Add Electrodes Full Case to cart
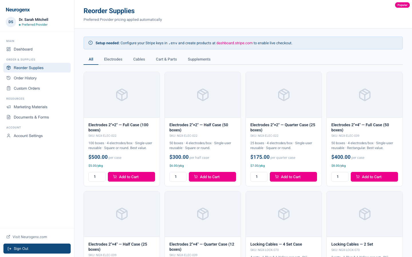Viewport: 412px width, 257px height. [x=131, y=177]
